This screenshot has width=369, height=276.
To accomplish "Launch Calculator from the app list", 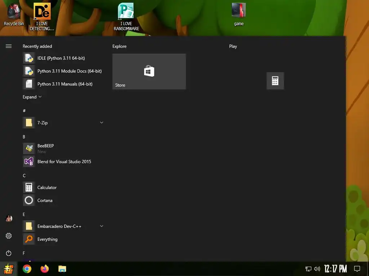I will pyautogui.click(x=63, y=187).
